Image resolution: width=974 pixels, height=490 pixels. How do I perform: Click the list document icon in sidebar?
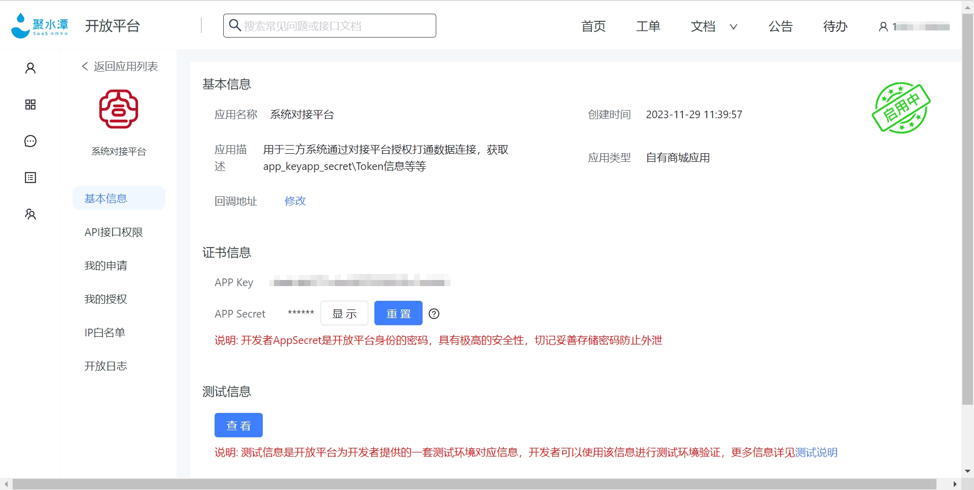point(30,178)
